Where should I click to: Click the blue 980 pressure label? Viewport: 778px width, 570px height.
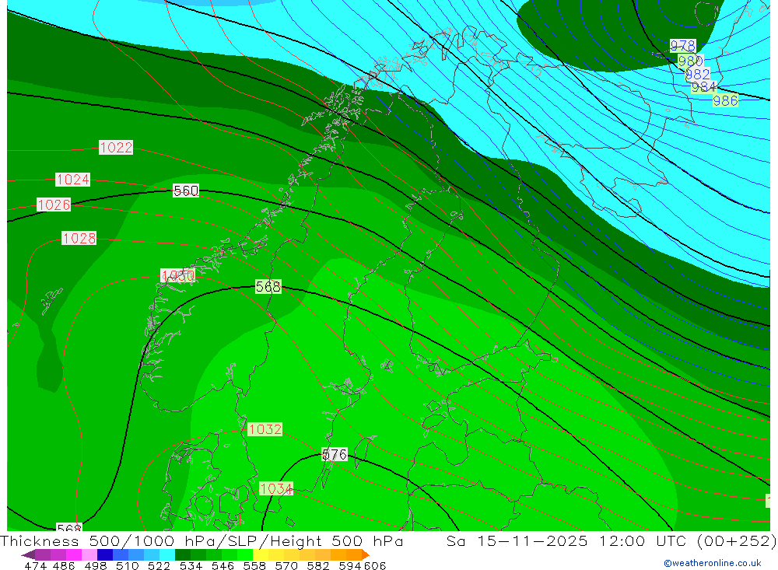691,61
